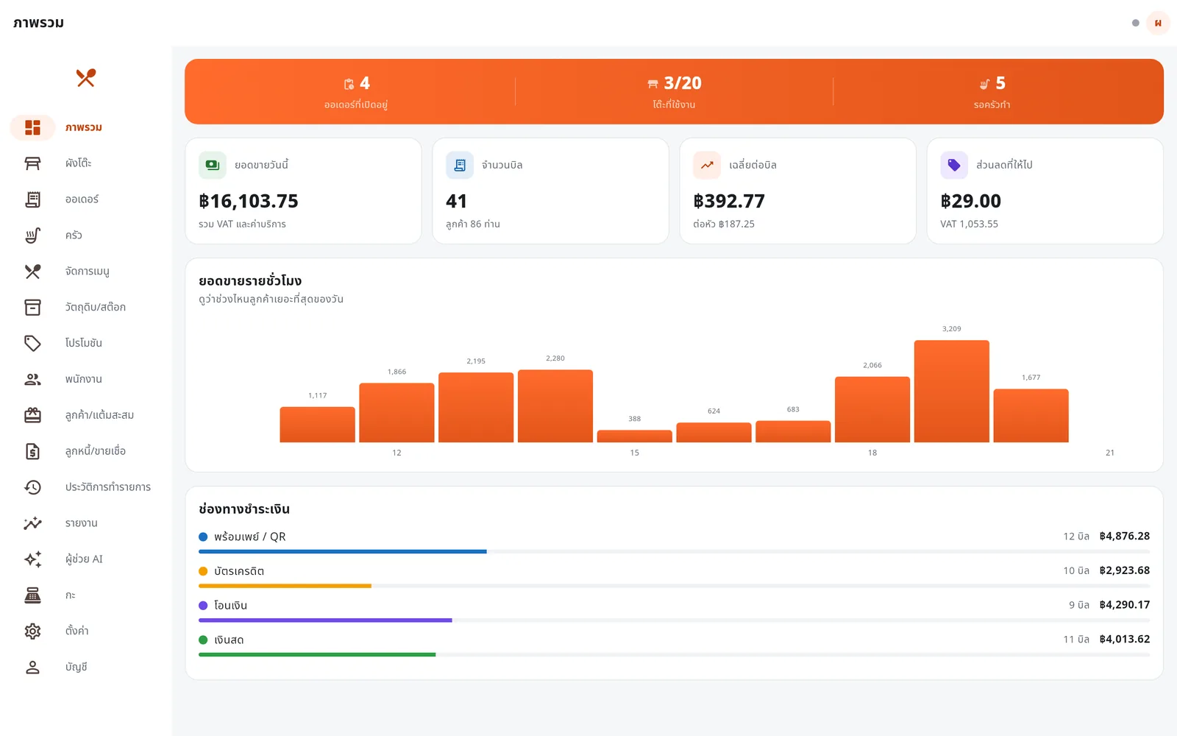The width and height of the screenshot is (1177, 736).
Task: Click the trending arrow icon on เฉลี่ยต่อบิล card
Action: [x=707, y=165]
